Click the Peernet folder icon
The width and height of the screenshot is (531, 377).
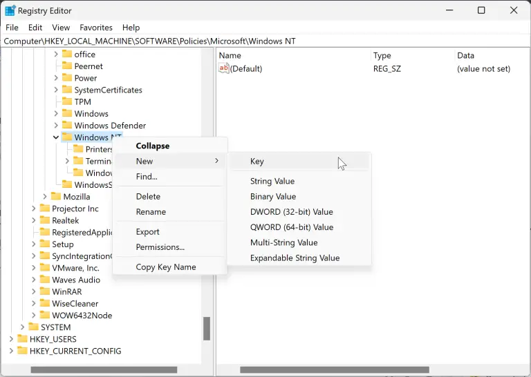pyautogui.click(x=67, y=66)
